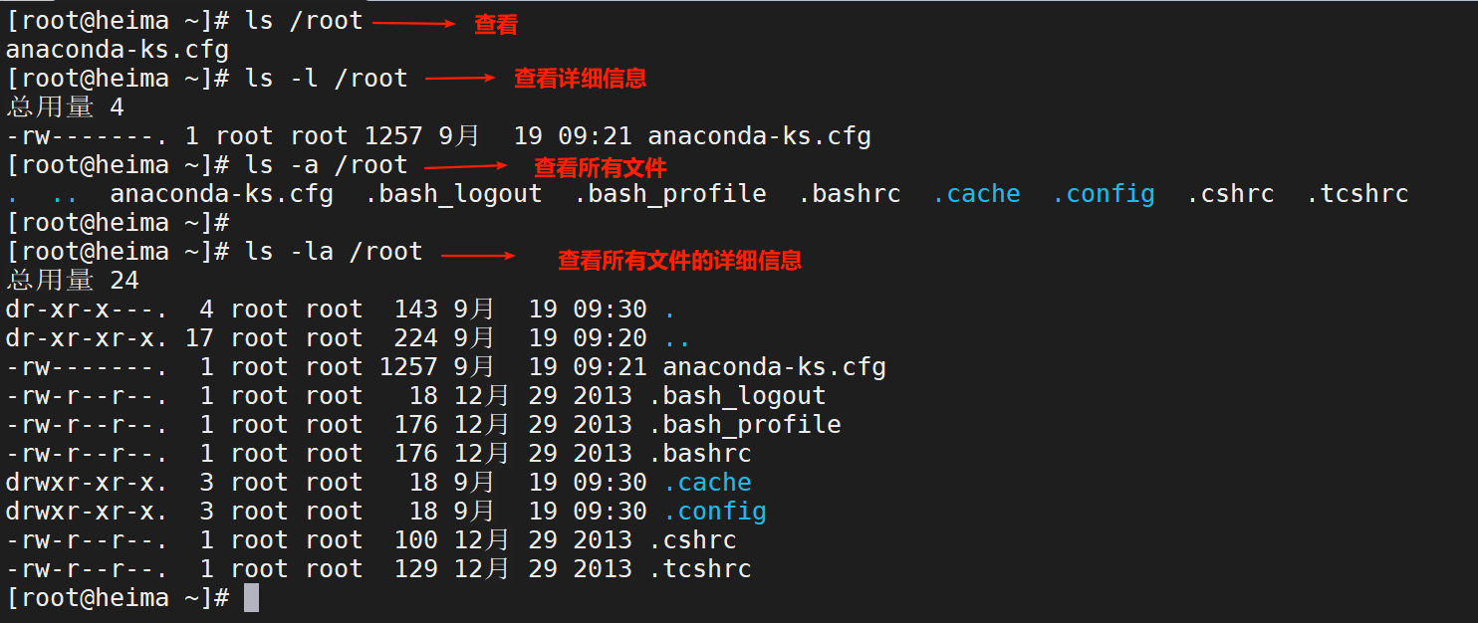Click the red annotation '查看'
The image size is (1478, 623).
[x=496, y=25]
